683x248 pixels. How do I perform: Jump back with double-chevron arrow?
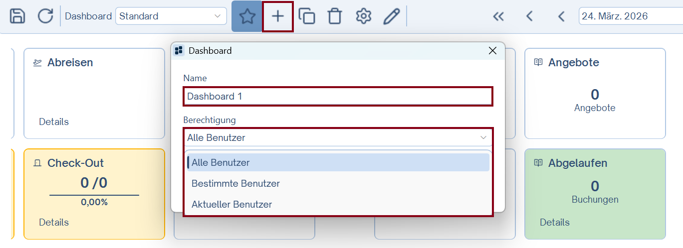click(x=498, y=16)
